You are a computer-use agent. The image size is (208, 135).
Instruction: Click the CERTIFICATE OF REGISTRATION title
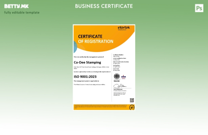pyautogui.click(x=95, y=39)
